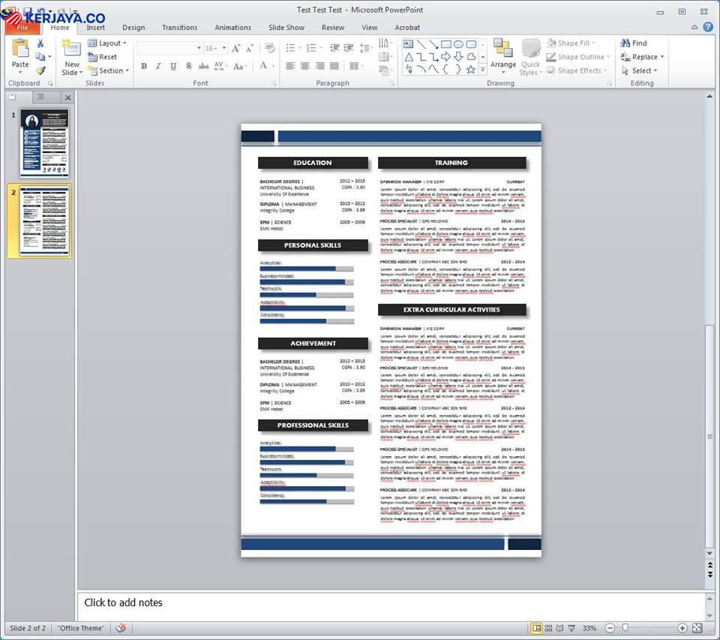Switch to the Outline pane tab
The width and height of the screenshot is (720, 640).
(40, 97)
